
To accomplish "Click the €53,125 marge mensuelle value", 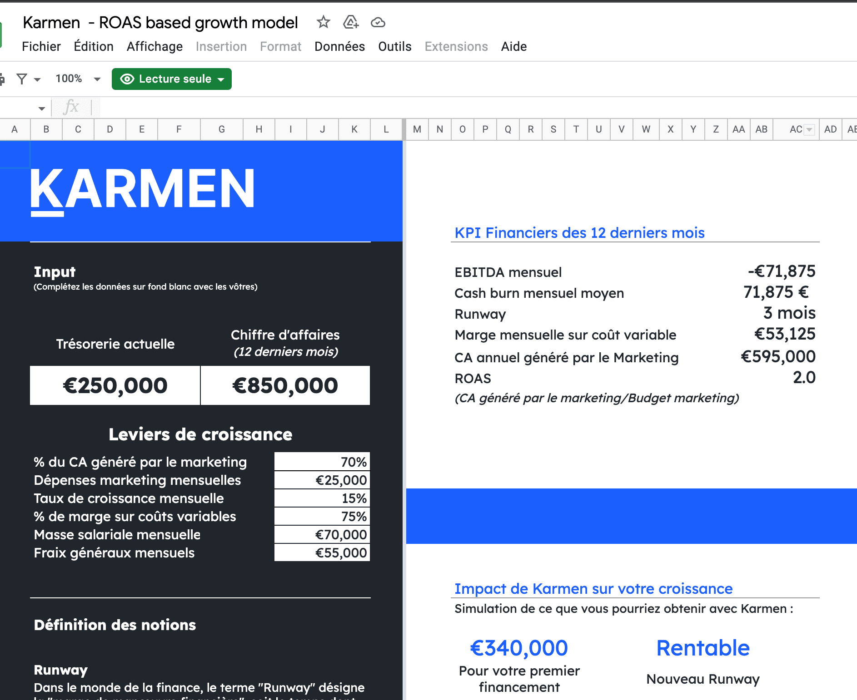I will click(x=785, y=334).
